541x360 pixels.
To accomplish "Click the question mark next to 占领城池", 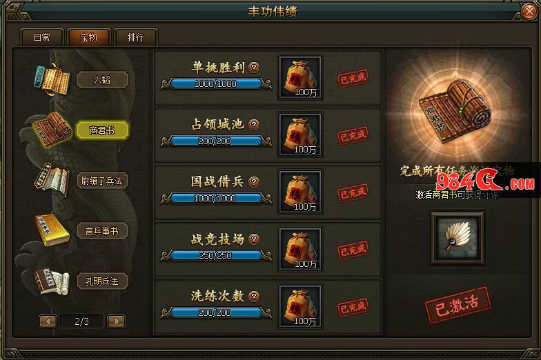I will tap(254, 125).
